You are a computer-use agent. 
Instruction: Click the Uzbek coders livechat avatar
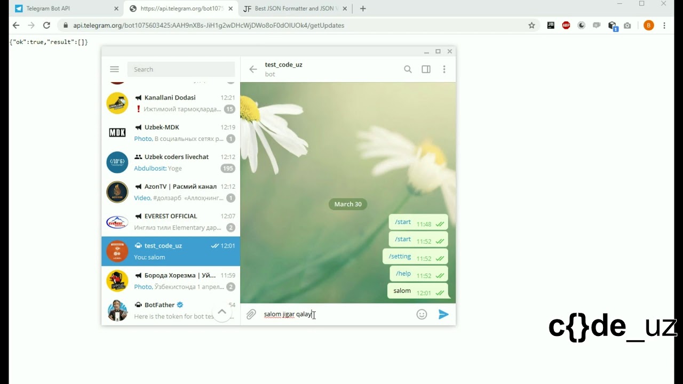click(x=117, y=163)
